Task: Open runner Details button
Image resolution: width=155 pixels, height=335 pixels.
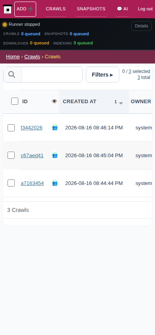Action: point(141,26)
